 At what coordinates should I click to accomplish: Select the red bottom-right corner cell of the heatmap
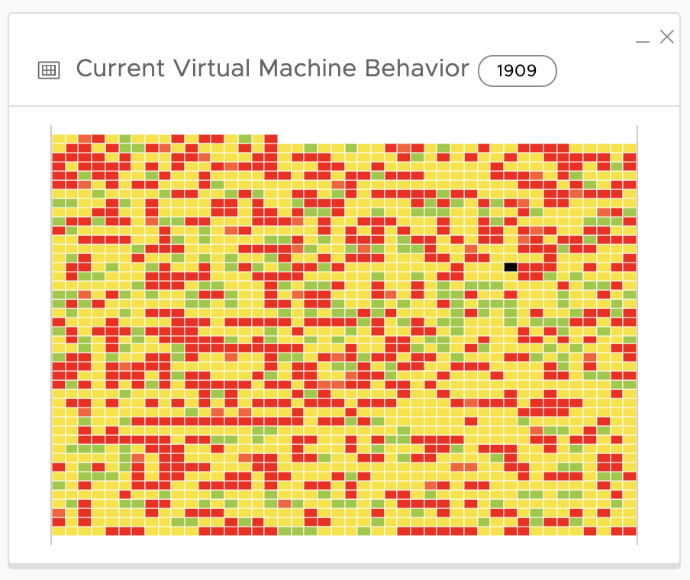point(630,531)
